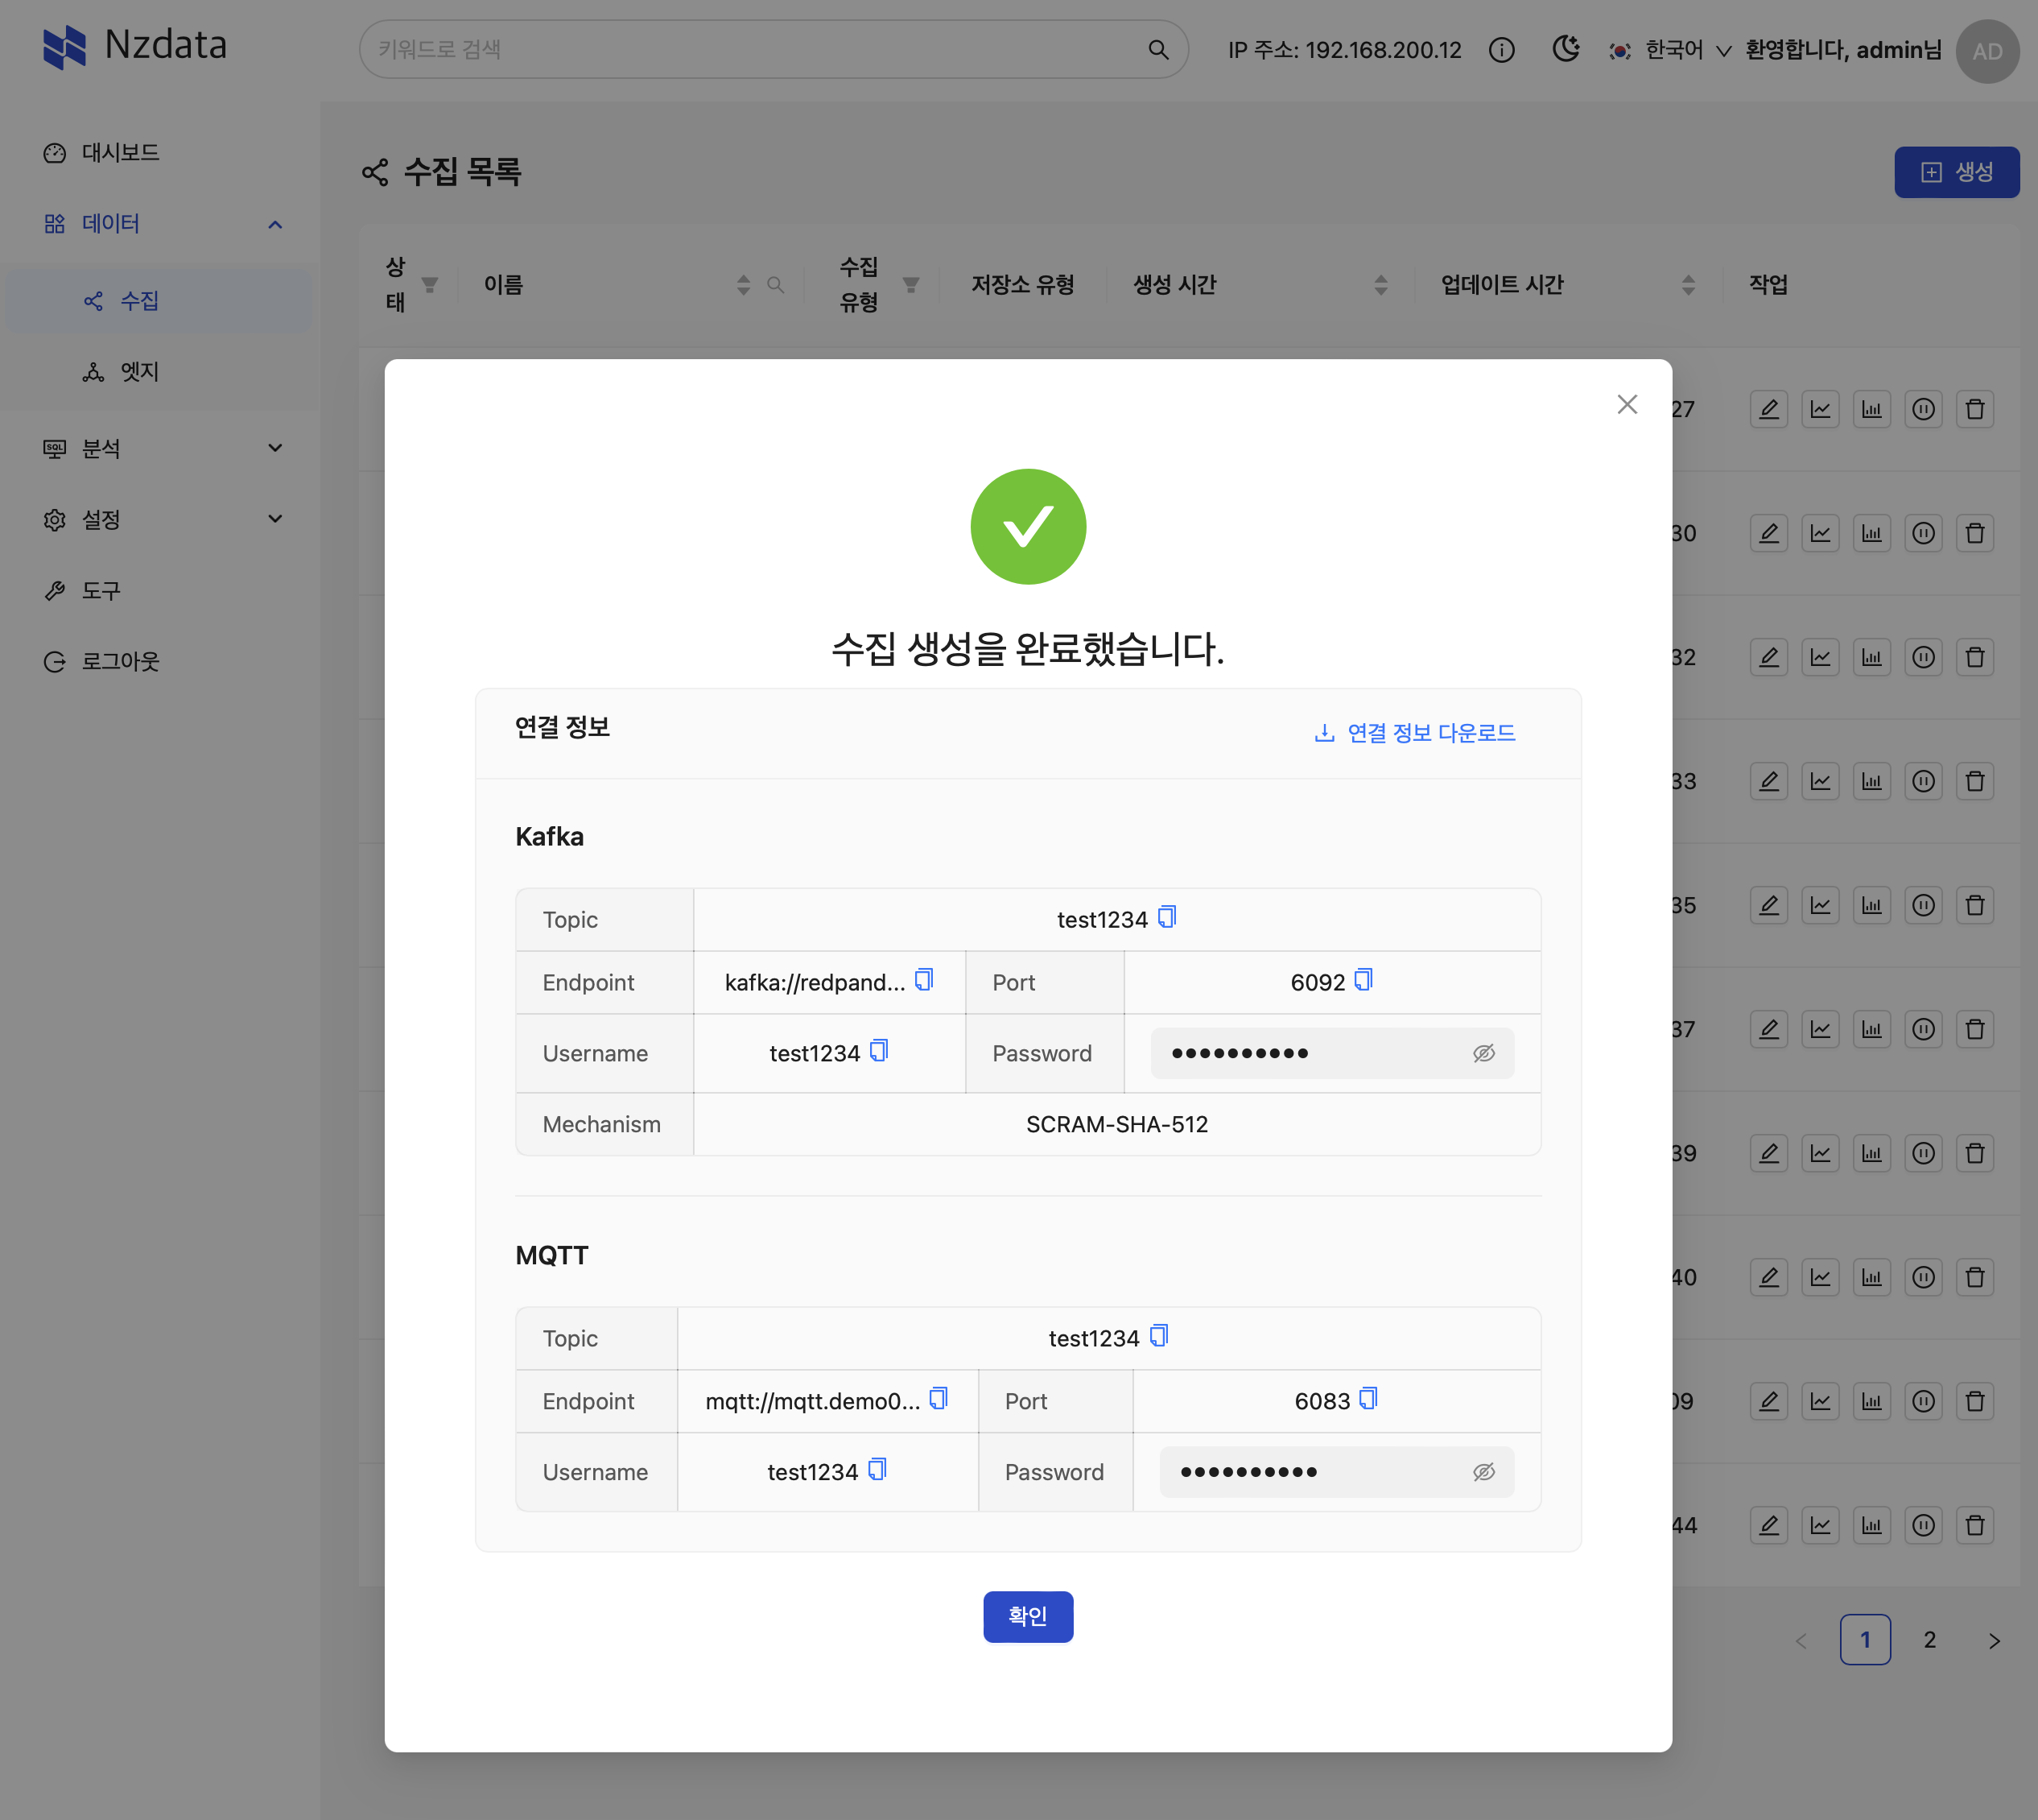
Task: Click 로그아웃 in the sidebar
Action: tap(160, 661)
